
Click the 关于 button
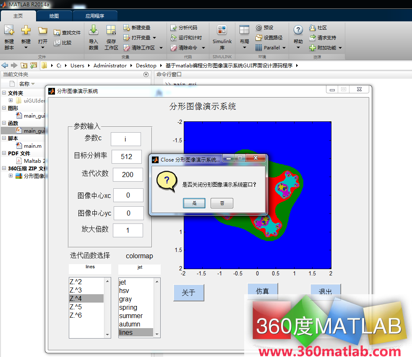189,293
